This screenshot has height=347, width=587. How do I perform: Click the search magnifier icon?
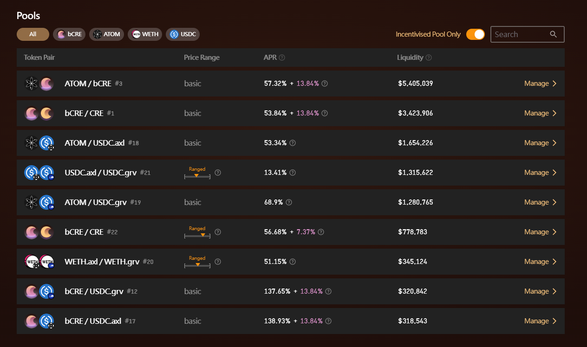pyautogui.click(x=553, y=34)
